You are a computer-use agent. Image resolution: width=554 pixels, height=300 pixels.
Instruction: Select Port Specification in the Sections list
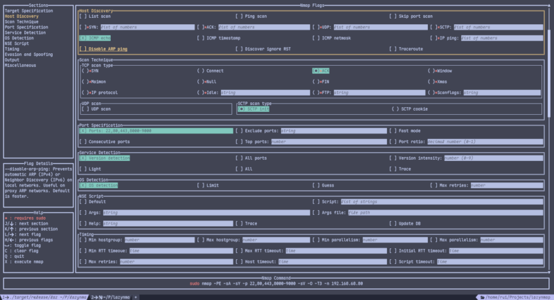tap(26, 27)
